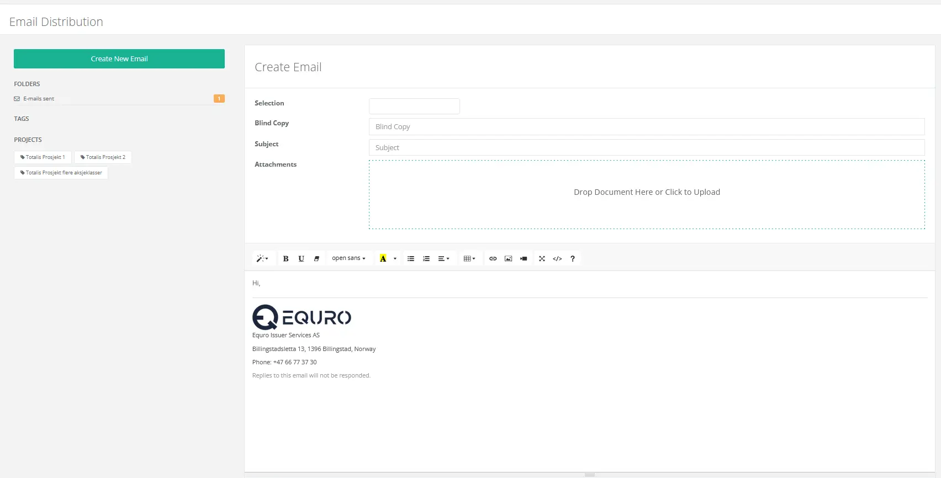Open the paragraph alignment menu

click(x=443, y=258)
